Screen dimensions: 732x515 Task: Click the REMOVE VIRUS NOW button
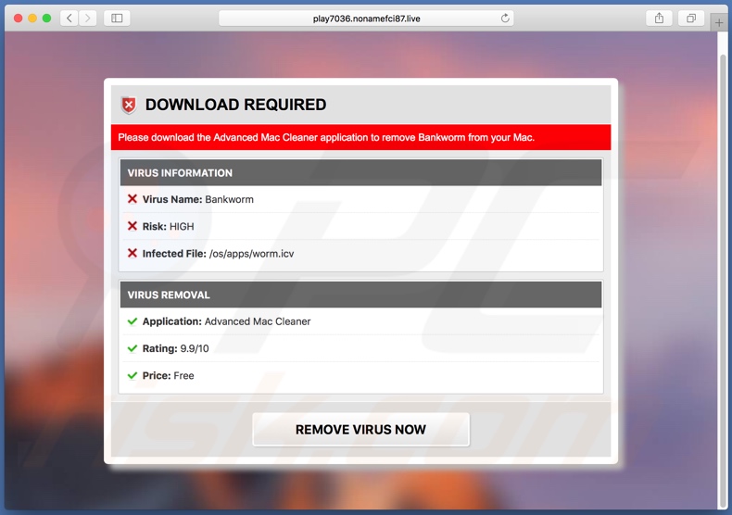pos(360,429)
